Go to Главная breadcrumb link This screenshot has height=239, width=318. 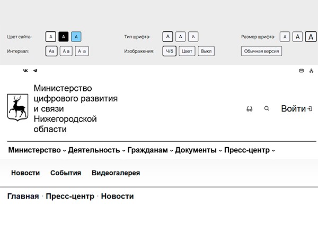(x=23, y=197)
